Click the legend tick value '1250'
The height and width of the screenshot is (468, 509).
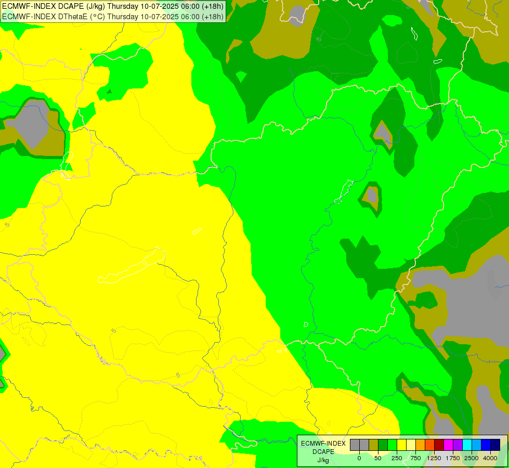434,458
